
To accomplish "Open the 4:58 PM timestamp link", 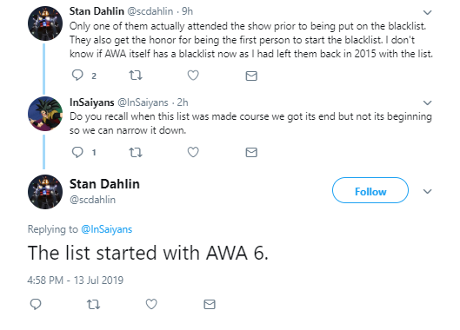I will 75,280.
